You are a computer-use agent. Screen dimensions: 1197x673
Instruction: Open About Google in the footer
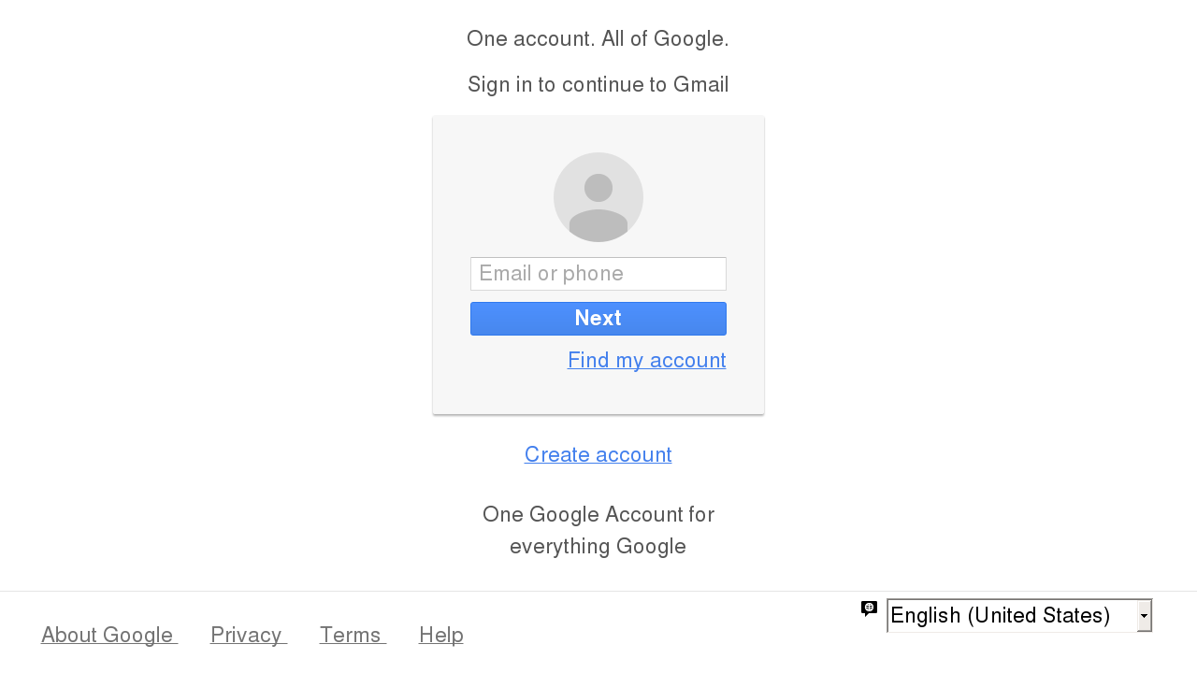pos(109,635)
